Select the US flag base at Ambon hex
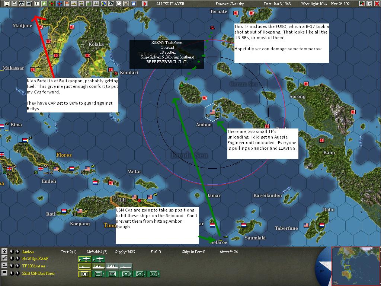The width and height of the screenshot is (381, 286). pos(212,112)
